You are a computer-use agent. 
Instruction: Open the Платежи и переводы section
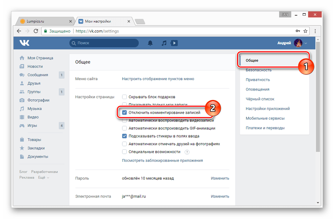(x=265, y=128)
